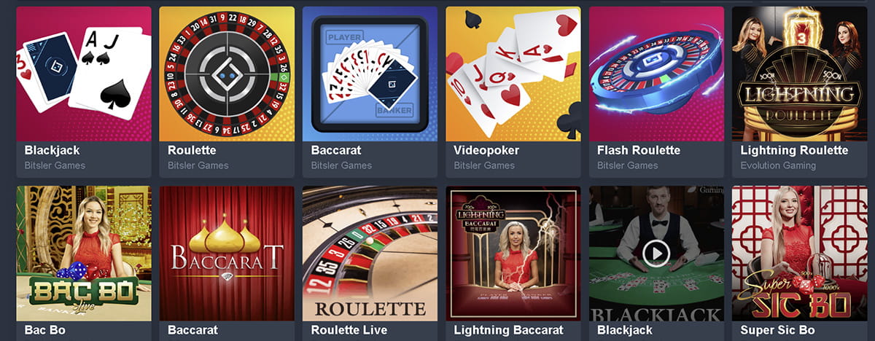Open the Super Sic Bo thumbnail
Viewport: 875px width, 341px height.
point(800,254)
